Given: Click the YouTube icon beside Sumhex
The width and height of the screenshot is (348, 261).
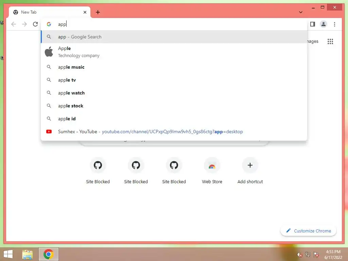Looking at the screenshot, I should 49,132.
